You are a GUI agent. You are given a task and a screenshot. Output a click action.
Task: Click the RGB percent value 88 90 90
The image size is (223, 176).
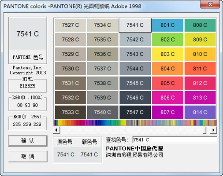(x=27, y=105)
